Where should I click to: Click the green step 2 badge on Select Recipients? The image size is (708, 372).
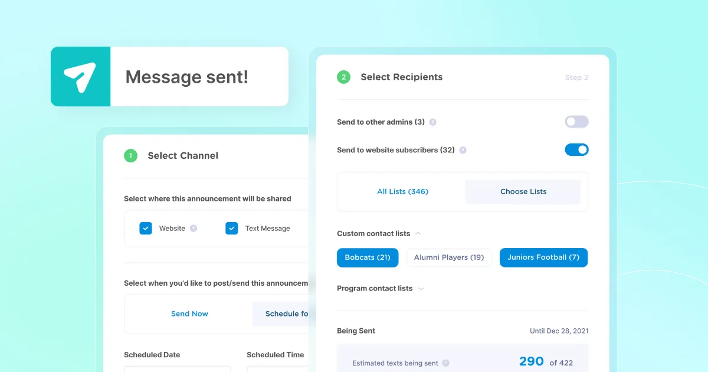coord(344,77)
